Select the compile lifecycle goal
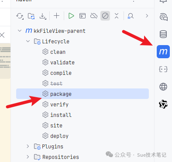The image size is (172, 162). (61, 73)
